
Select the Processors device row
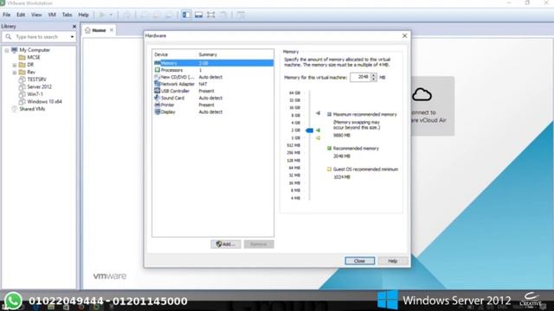click(214, 70)
